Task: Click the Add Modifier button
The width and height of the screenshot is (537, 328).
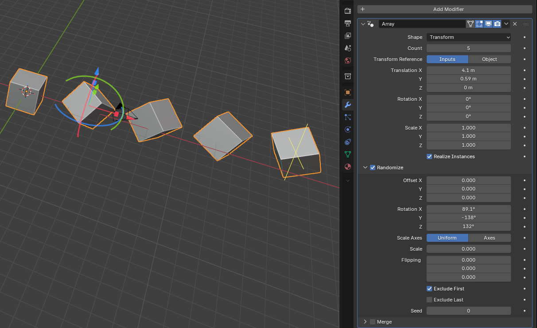Action: click(444, 9)
